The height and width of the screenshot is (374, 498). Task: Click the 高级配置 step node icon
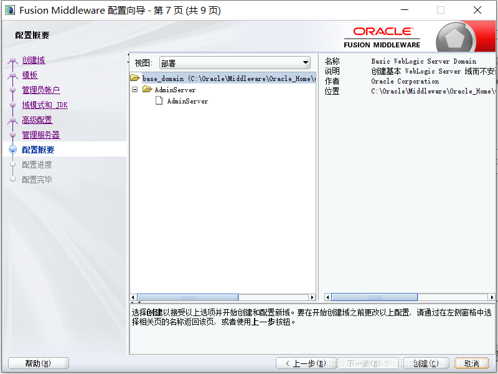[12, 120]
